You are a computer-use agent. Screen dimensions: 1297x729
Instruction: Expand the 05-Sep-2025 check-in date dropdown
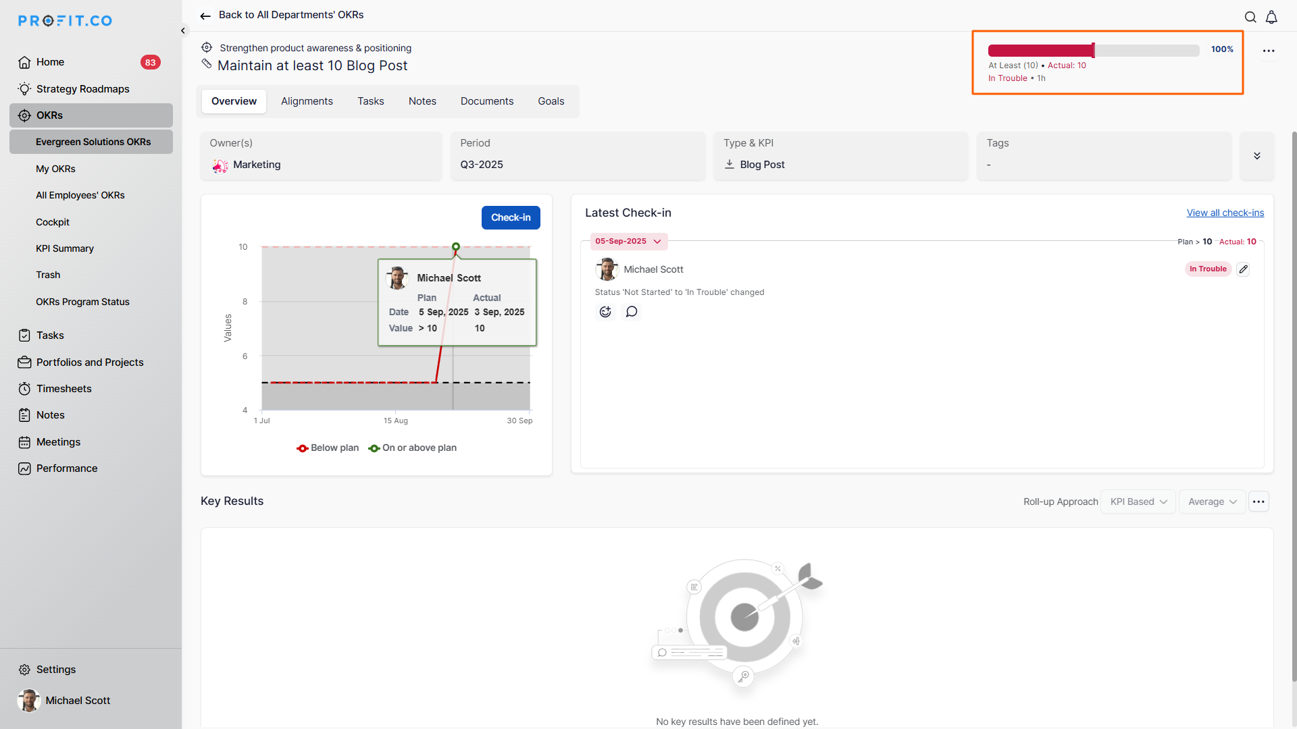tap(628, 242)
